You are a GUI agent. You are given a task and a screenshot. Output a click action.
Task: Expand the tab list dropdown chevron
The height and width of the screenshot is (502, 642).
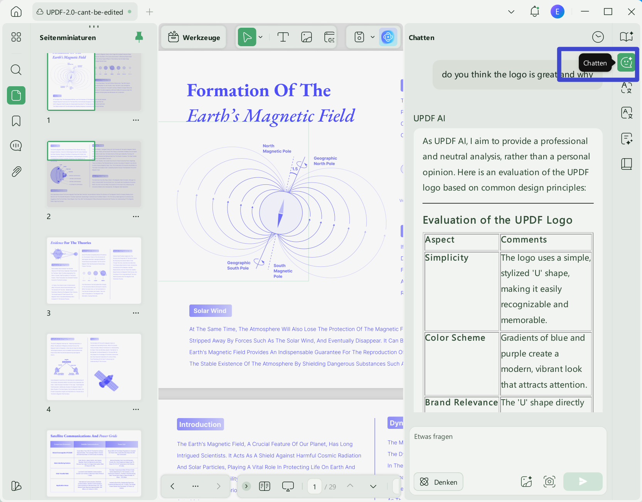(511, 12)
